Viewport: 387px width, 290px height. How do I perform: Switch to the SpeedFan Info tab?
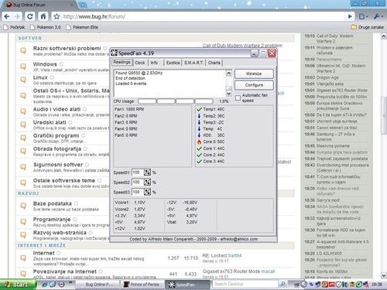pyautogui.click(x=154, y=63)
